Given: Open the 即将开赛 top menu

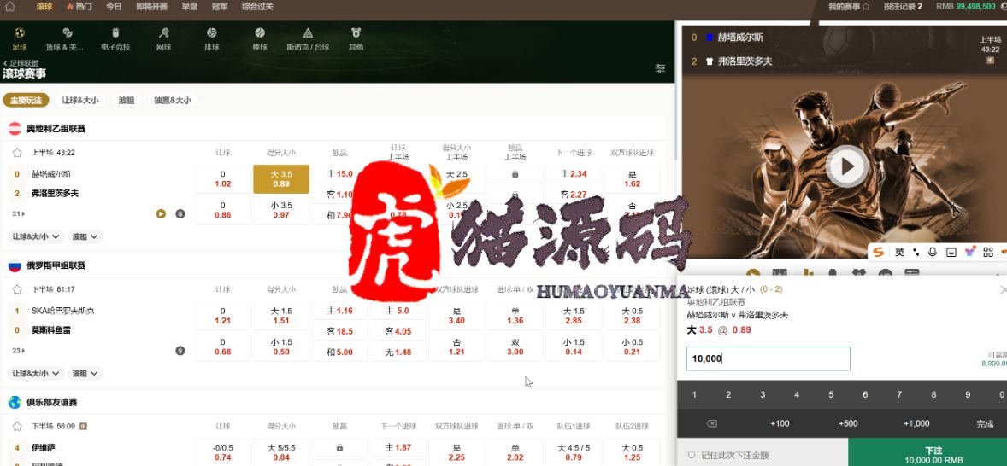Looking at the screenshot, I should [151, 7].
